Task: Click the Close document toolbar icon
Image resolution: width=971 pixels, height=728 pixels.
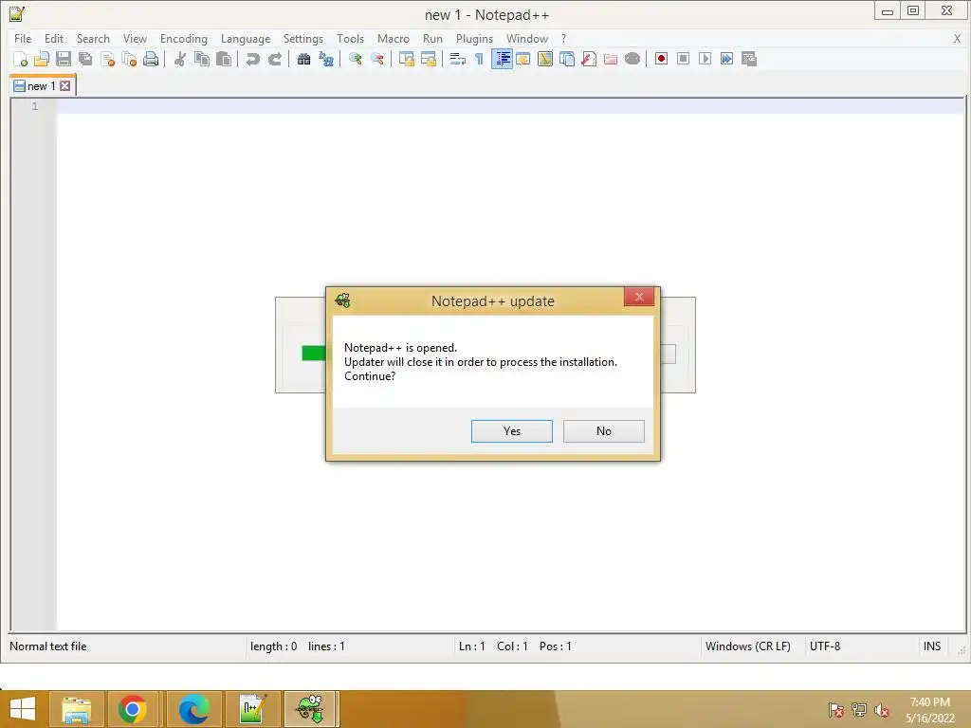Action: (107, 59)
